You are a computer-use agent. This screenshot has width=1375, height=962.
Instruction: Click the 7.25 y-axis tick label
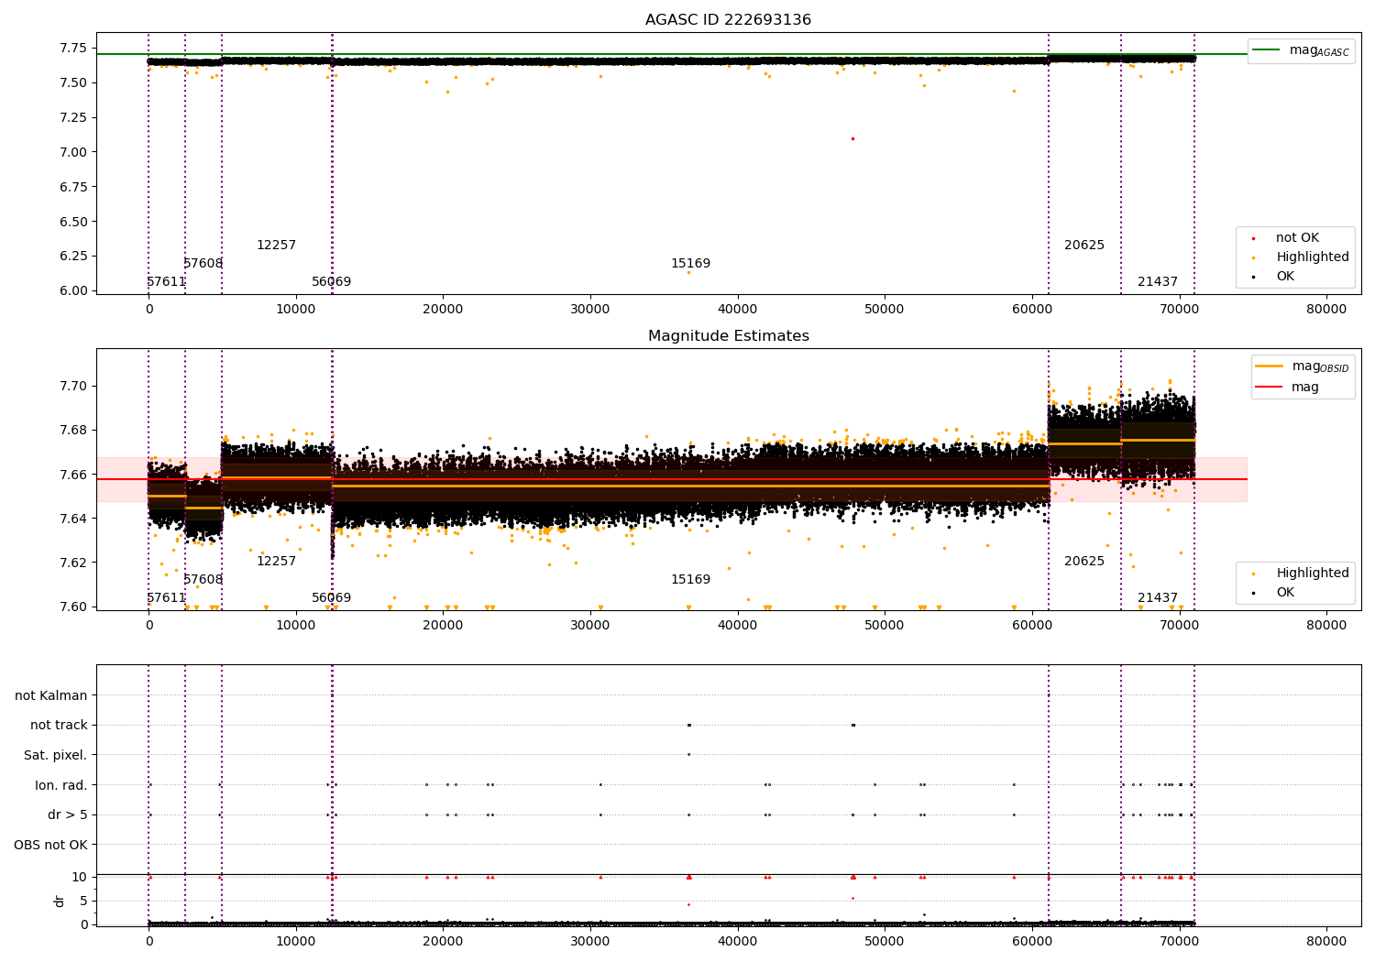72,117
